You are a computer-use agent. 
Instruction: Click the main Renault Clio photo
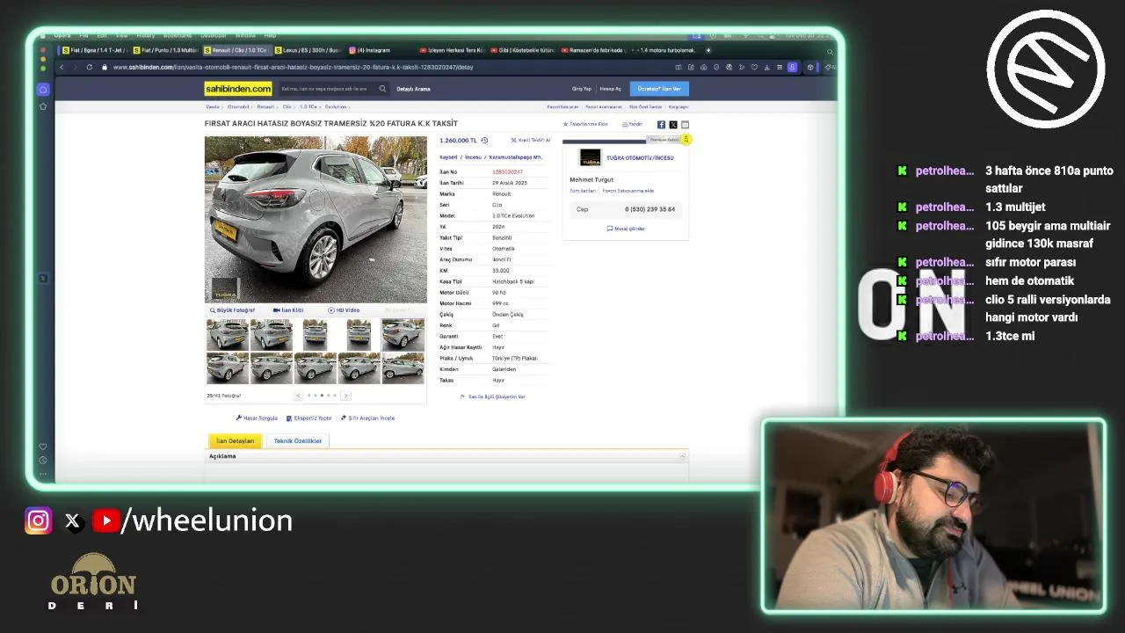tap(316, 219)
